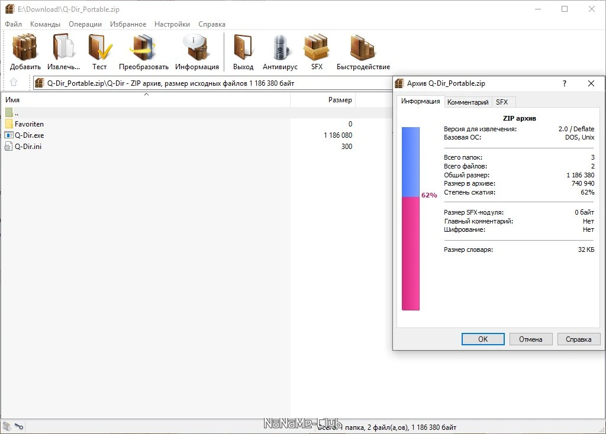Click the 62% compression ratio bar
Screen dimensions: 606x434
411,219
